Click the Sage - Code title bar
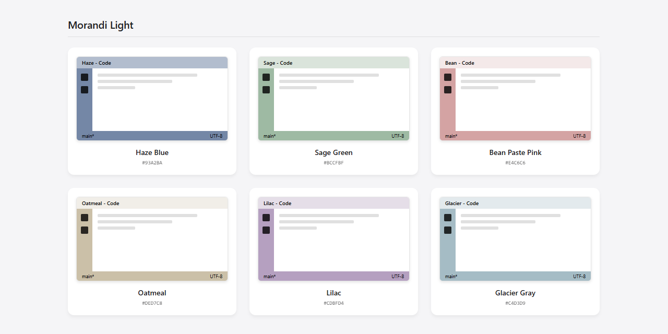This screenshot has width=668, height=334. click(333, 63)
